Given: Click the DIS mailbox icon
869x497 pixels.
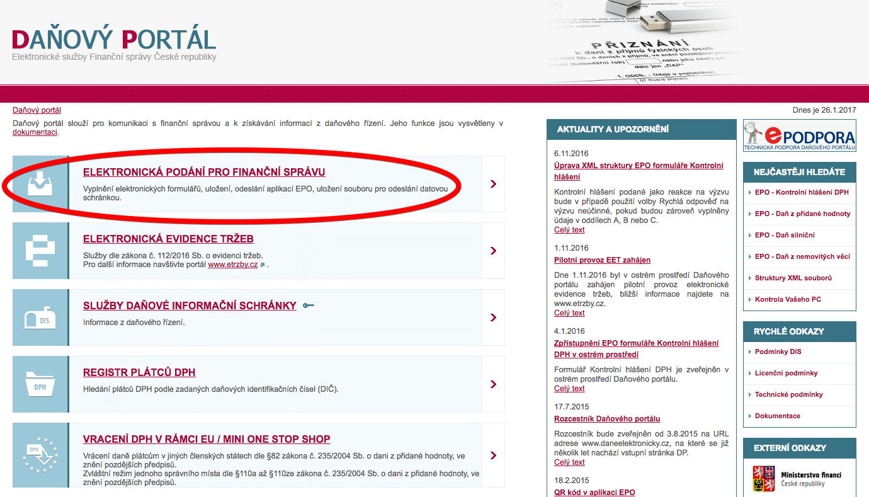Looking at the screenshot, I should coord(40,317).
